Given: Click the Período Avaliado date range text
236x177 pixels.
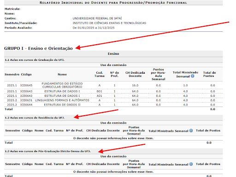Looking at the screenshot, I should click(94, 28).
